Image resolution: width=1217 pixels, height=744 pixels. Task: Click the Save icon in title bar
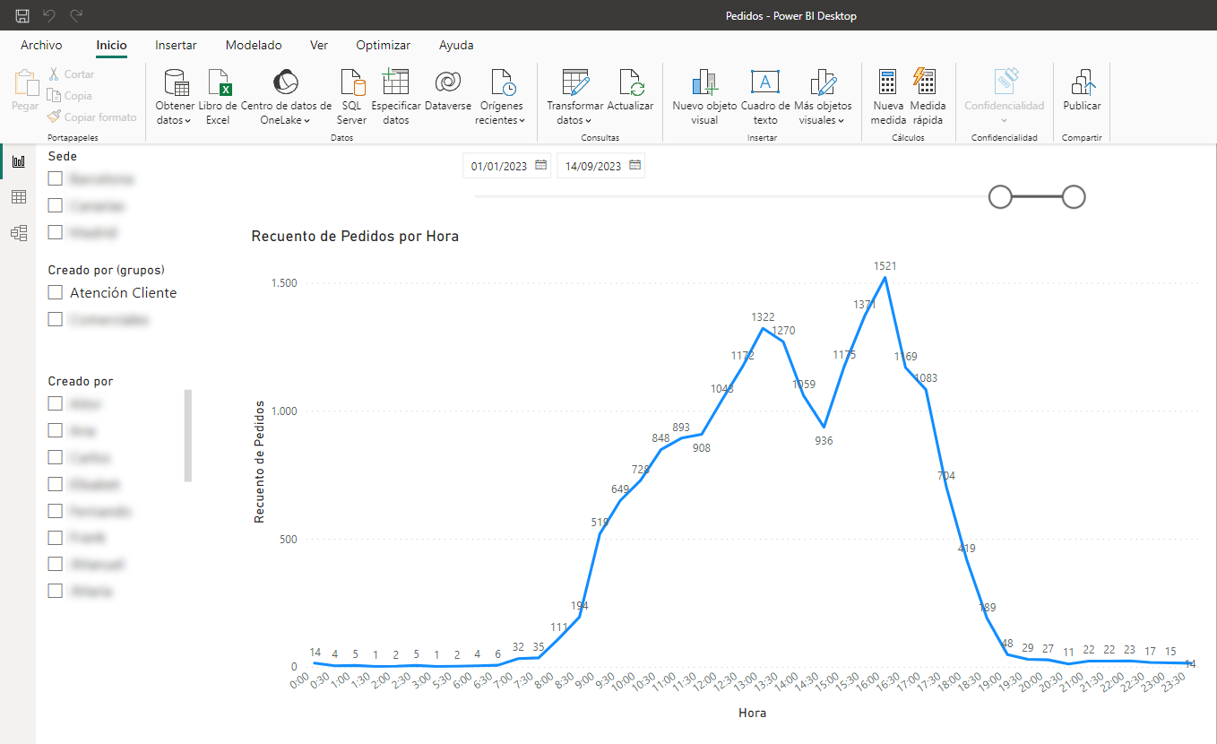[x=22, y=15]
